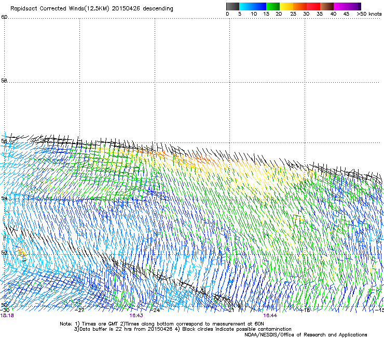Screen dimensions: 384x338
Task: Click the latitude label "58"
Action: pyautogui.click(x=4, y=81)
